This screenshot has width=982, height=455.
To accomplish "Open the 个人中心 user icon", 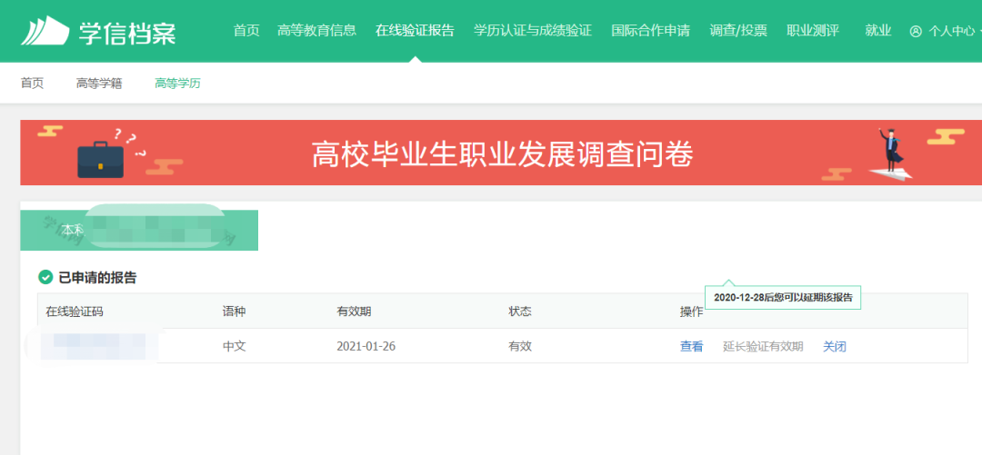I will pos(916,31).
